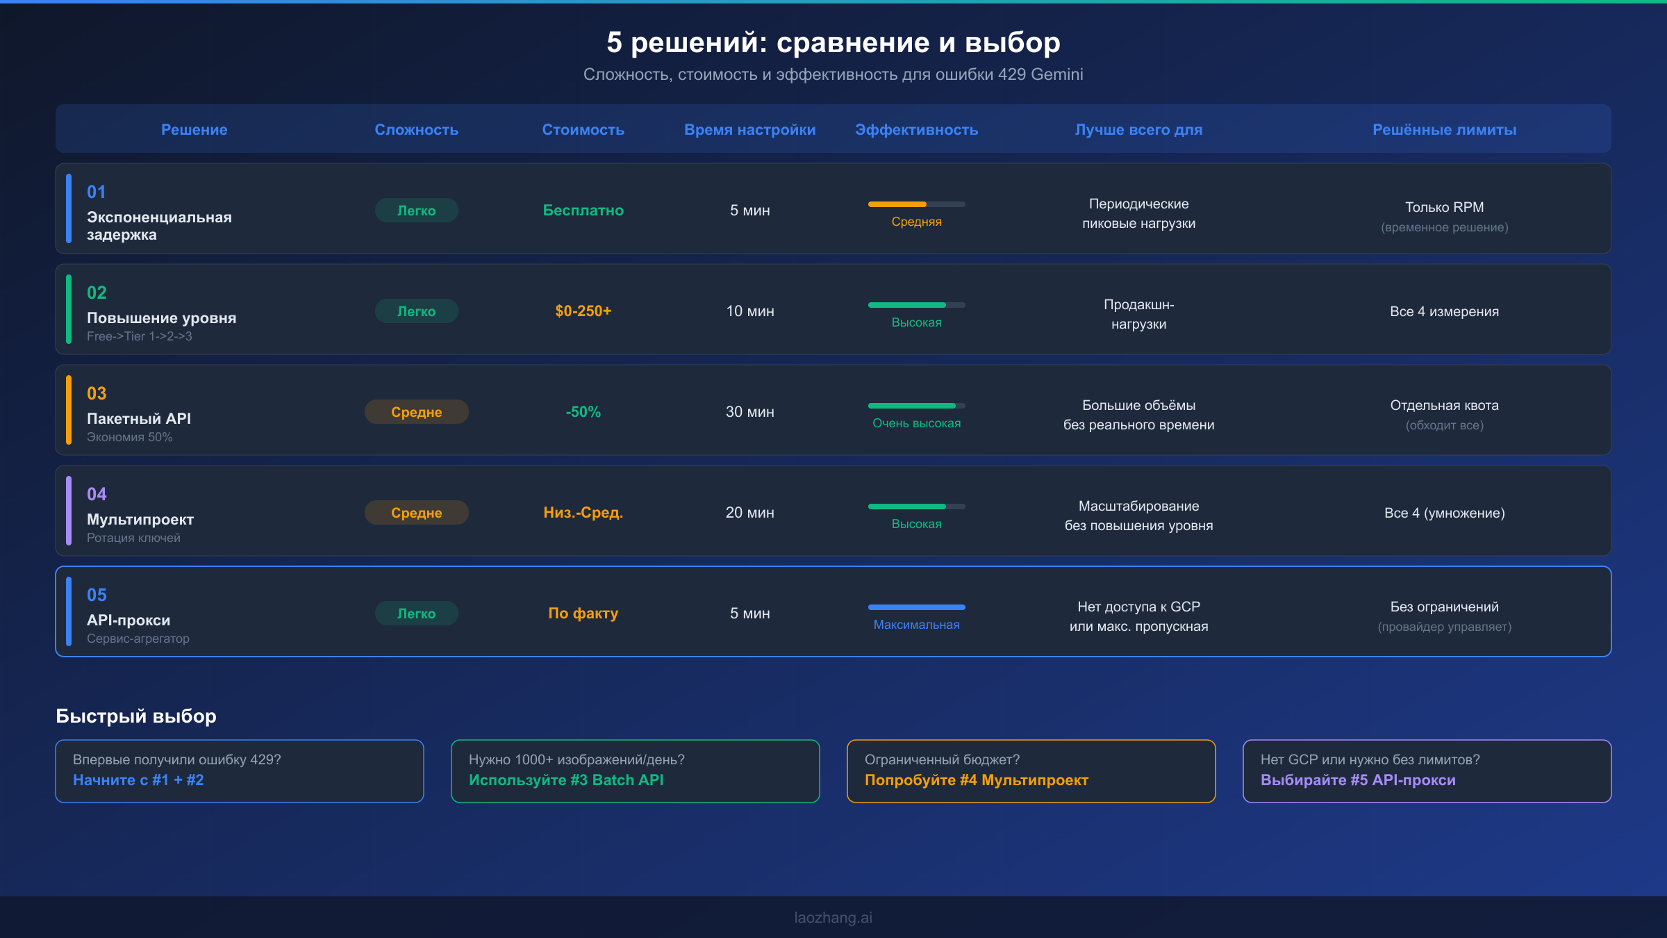Click the 'Максимальная' effectiveness indicator
Image resolution: width=1667 pixels, height=938 pixels.
click(x=917, y=607)
